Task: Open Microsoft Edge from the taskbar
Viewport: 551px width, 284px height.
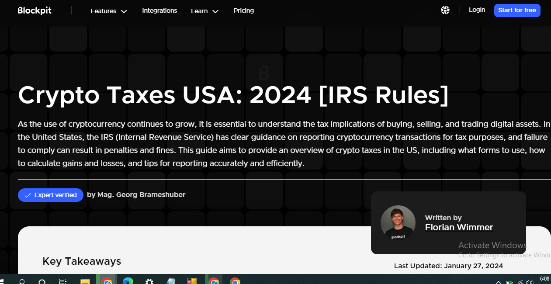Action: (128, 281)
